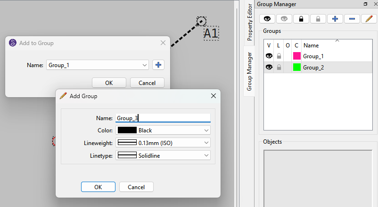
Task: Toggle visibility eye of Group_1
Action: pyautogui.click(x=269, y=56)
